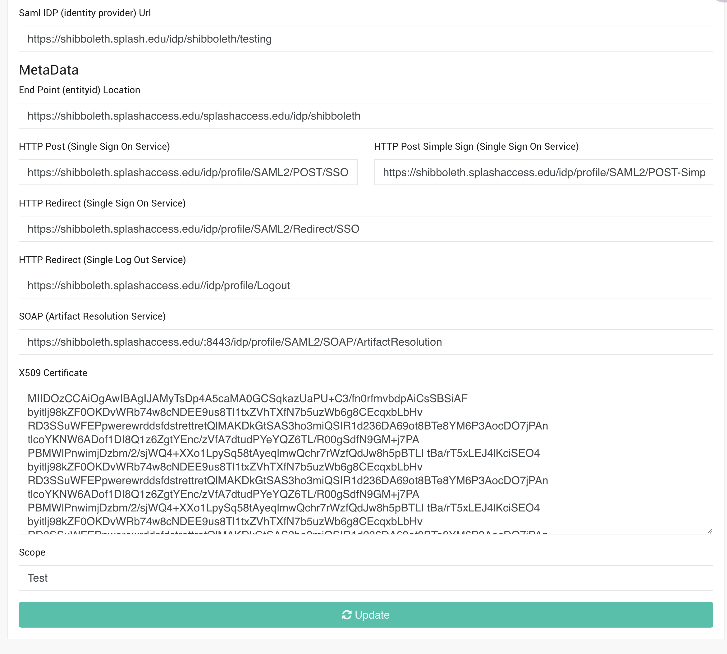Image resolution: width=727 pixels, height=654 pixels.
Task: Click HTTP Redirect (Single Sign On Service) label
Action: point(102,203)
